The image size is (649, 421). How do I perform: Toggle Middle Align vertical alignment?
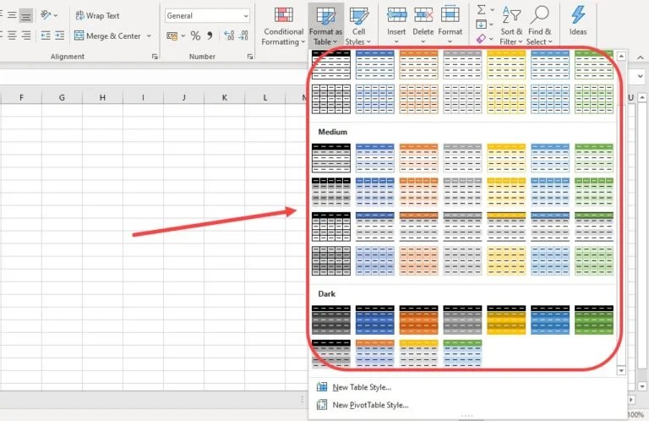(x=12, y=16)
